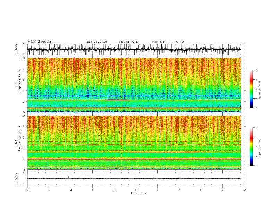Click the Sep. 26, 2026 date label
Image resolution: width=275 pixels, height=213 pixels.
pyautogui.click(x=97, y=42)
